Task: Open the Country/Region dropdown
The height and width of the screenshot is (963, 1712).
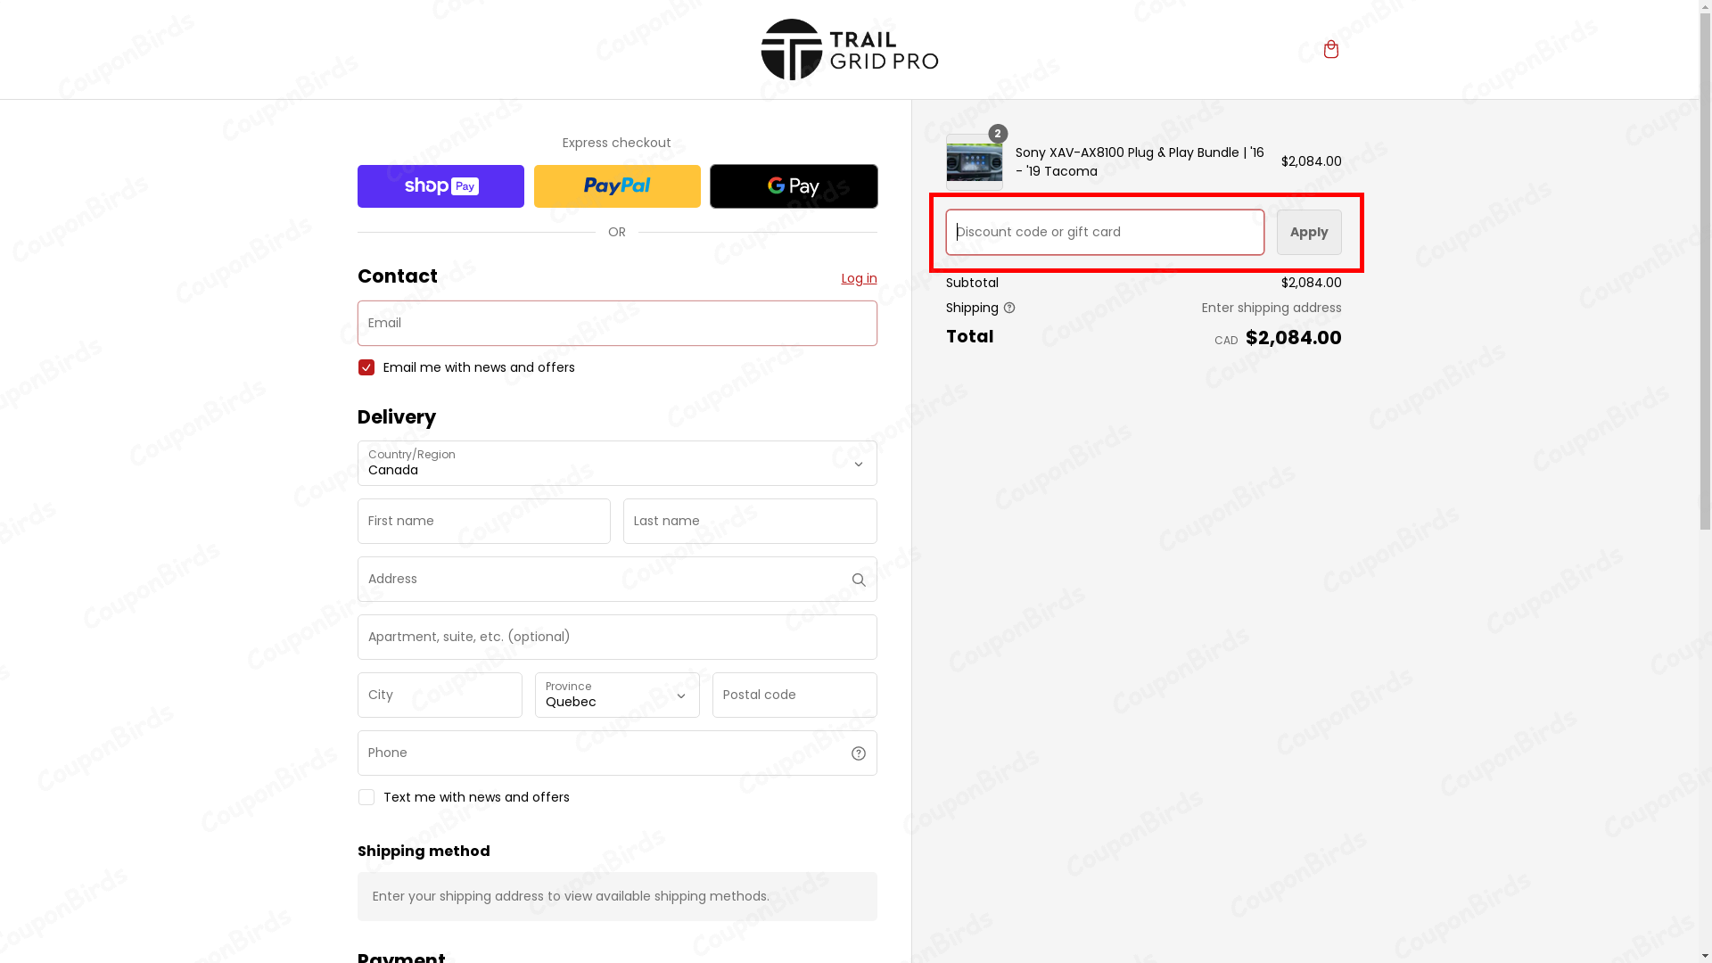Action: (x=617, y=463)
